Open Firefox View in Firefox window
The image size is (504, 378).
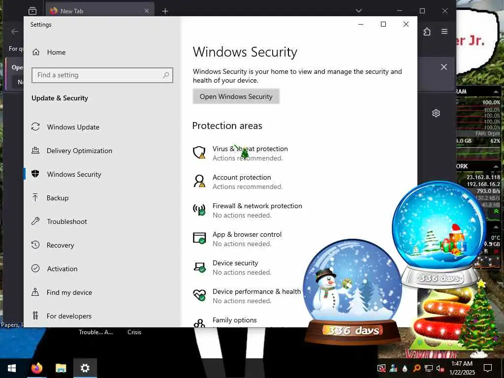pyautogui.click(x=32, y=11)
